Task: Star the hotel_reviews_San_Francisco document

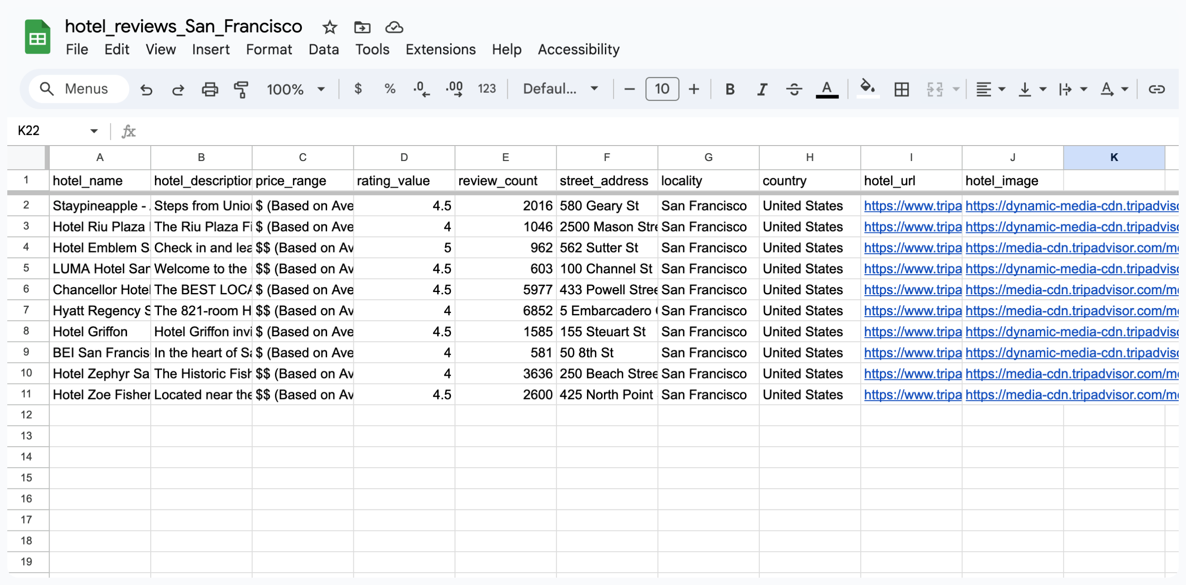Action: (x=329, y=27)
